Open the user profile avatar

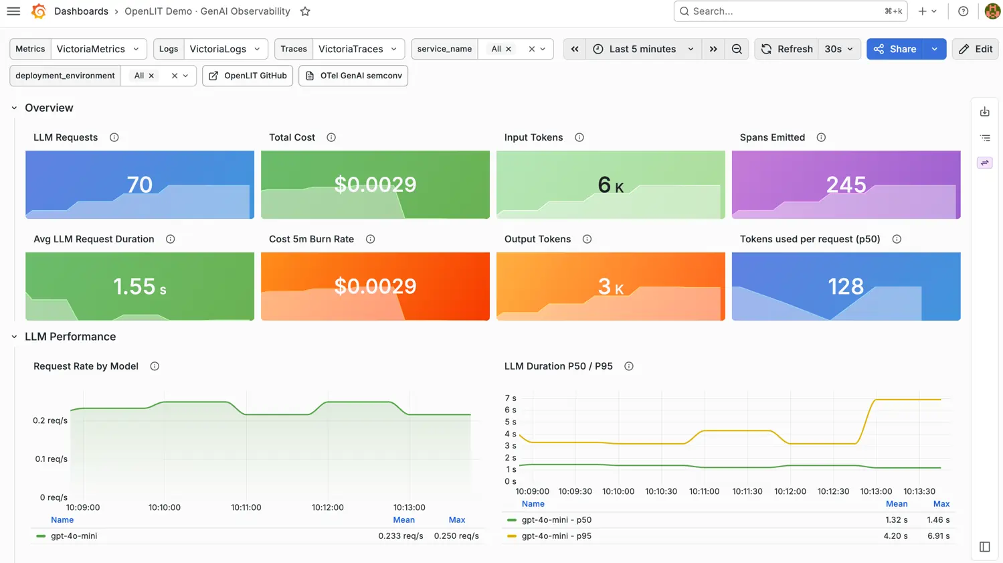pyautogui.click(x=993, y=11)
